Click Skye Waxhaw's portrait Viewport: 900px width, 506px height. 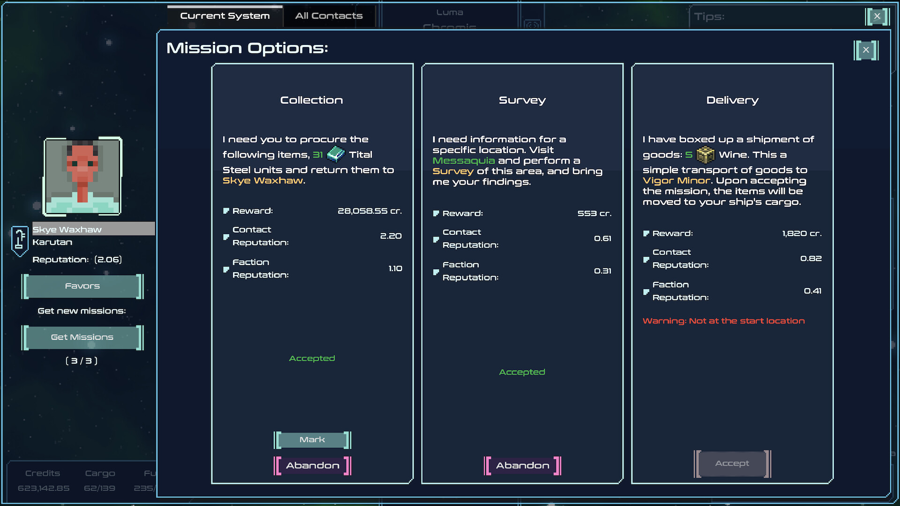82,177
